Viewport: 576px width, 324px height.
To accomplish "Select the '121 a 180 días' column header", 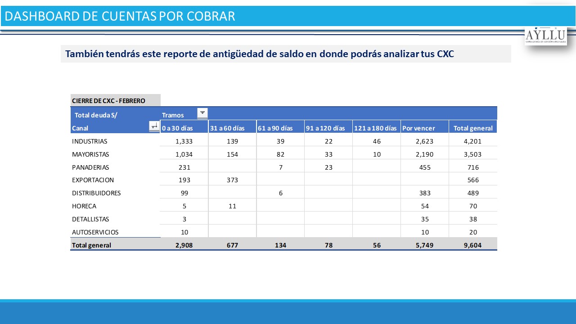I will [x=375, y=128].
